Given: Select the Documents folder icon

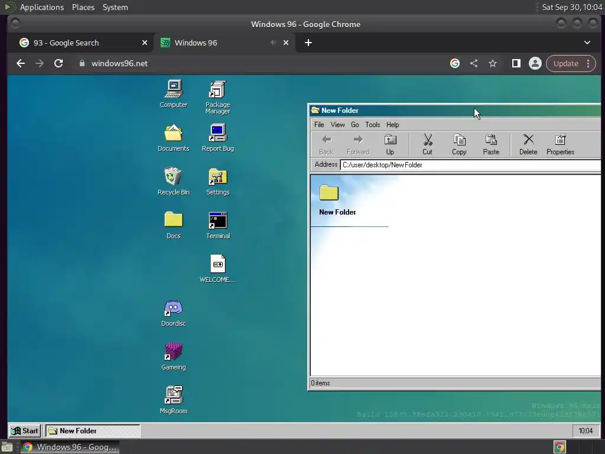Looking at the screenshot, I should coord(173,137).
